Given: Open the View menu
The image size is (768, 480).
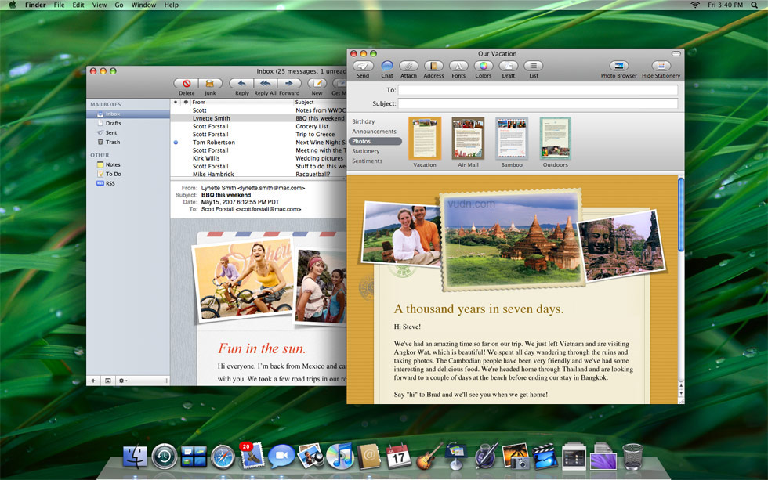Looking at the screenshot, I should click(x=100, y=5).
